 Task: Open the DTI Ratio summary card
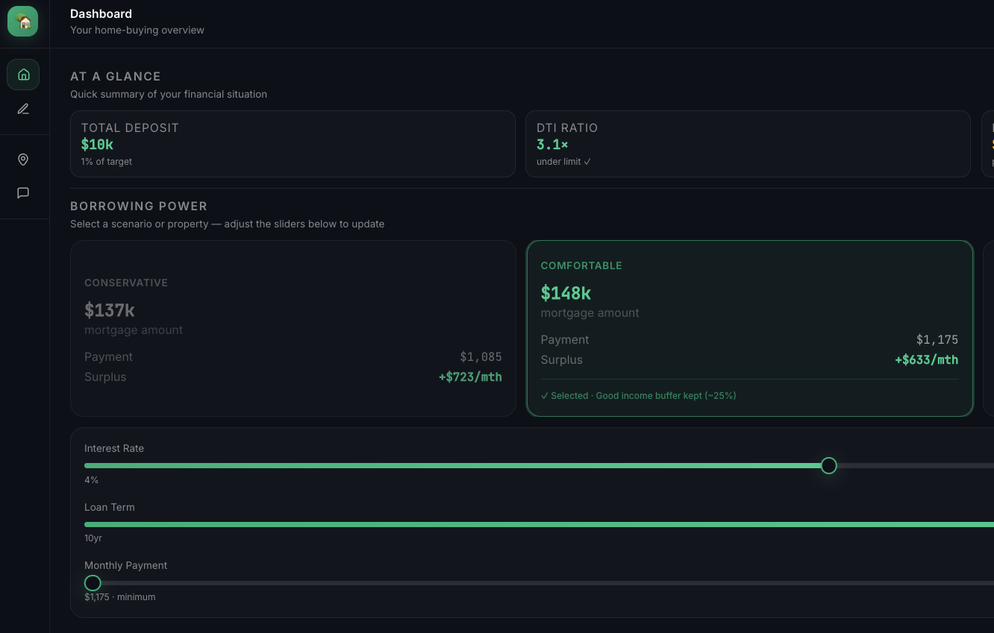pos(748,144)
